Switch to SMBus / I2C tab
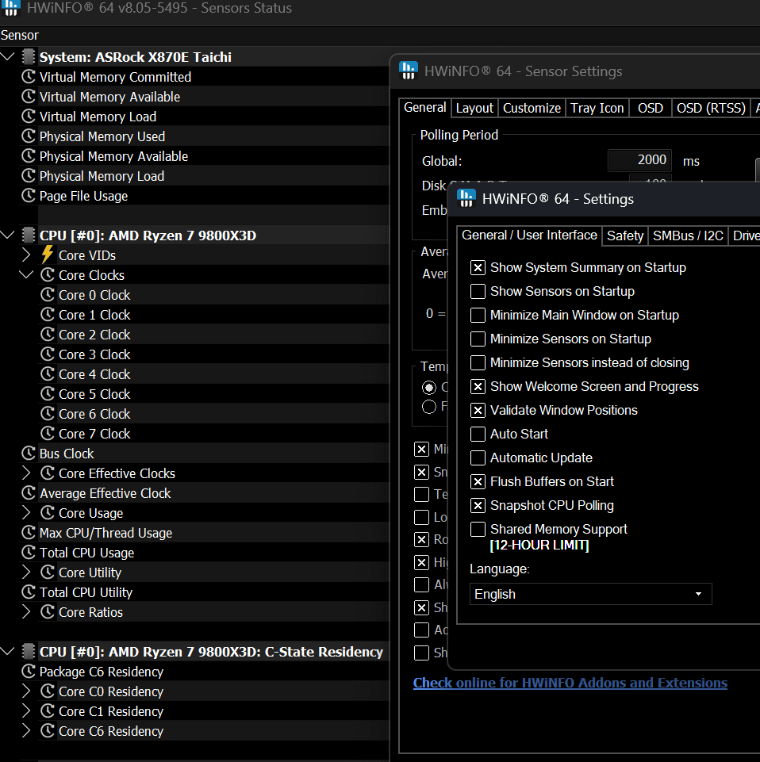Screen dimensions: 760x762 688,236
